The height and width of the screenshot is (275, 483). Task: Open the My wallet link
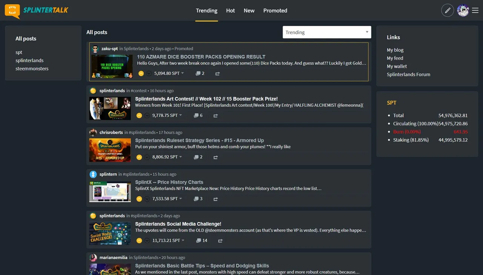coord(397,66)
